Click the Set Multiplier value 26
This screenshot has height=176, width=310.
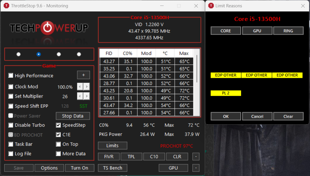pyautogui.click(x=65, y=97)
